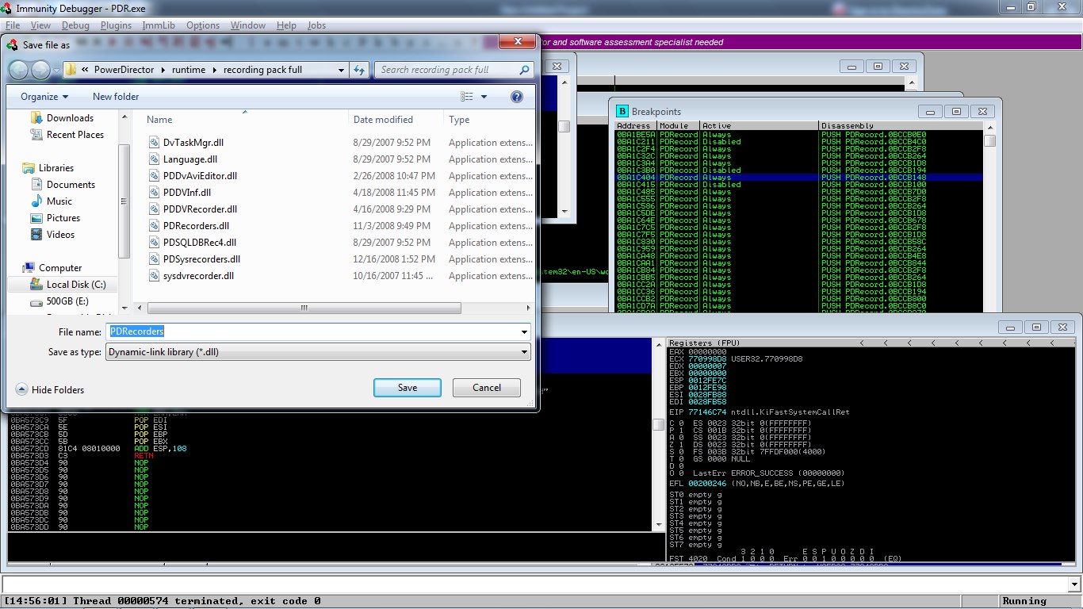Click the Registers (FPU) header

point(704,343)
